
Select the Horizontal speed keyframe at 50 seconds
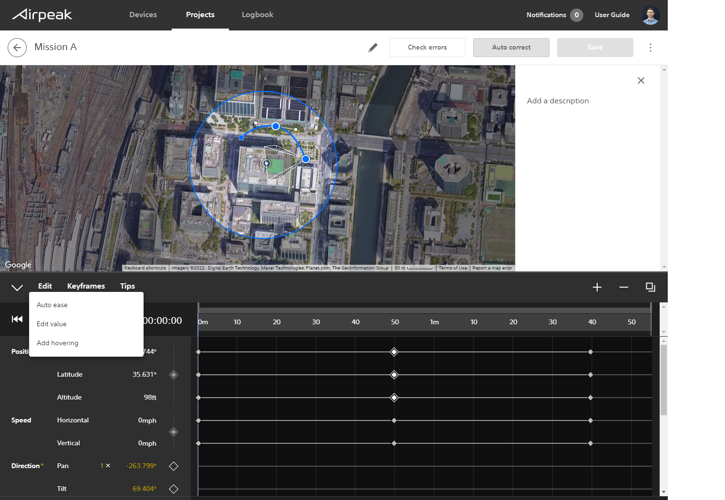click(394, 420)
